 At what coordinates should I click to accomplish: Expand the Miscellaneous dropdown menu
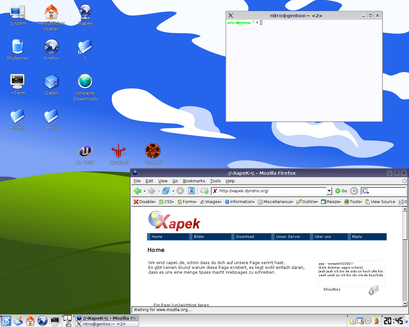(x=276, y=202)
